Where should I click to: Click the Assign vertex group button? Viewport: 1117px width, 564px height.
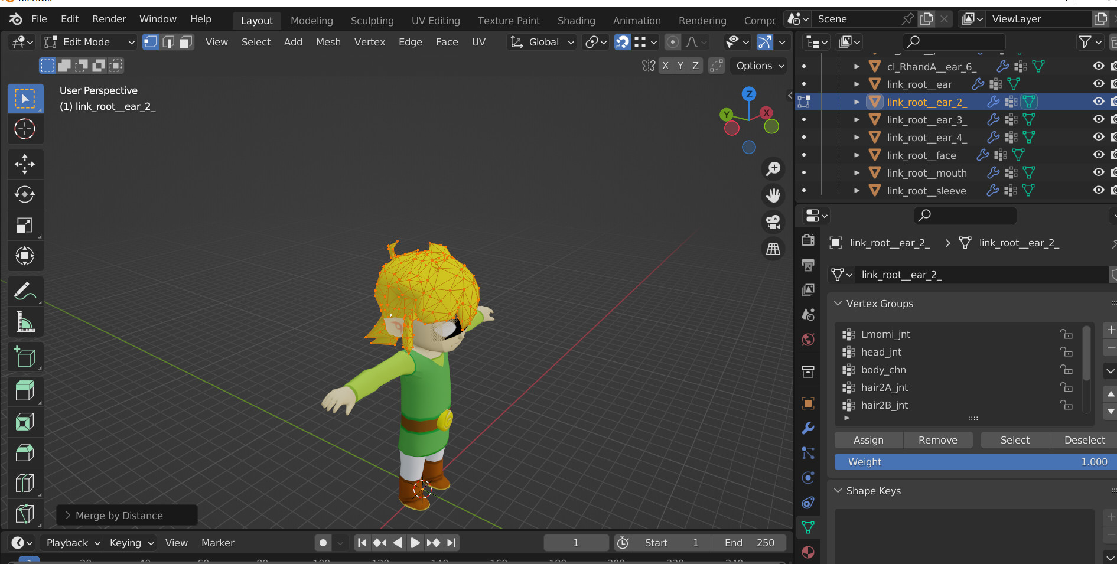(x=868, y=439)
